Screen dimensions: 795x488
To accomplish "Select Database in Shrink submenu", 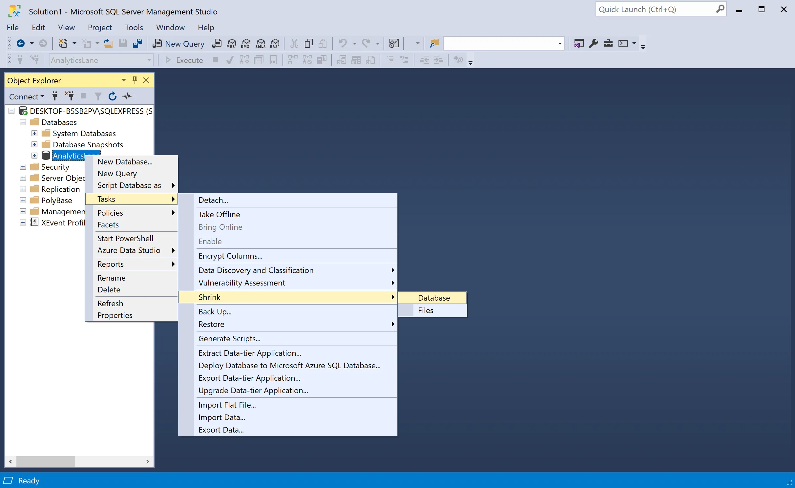I will click(x=433, y=298).
